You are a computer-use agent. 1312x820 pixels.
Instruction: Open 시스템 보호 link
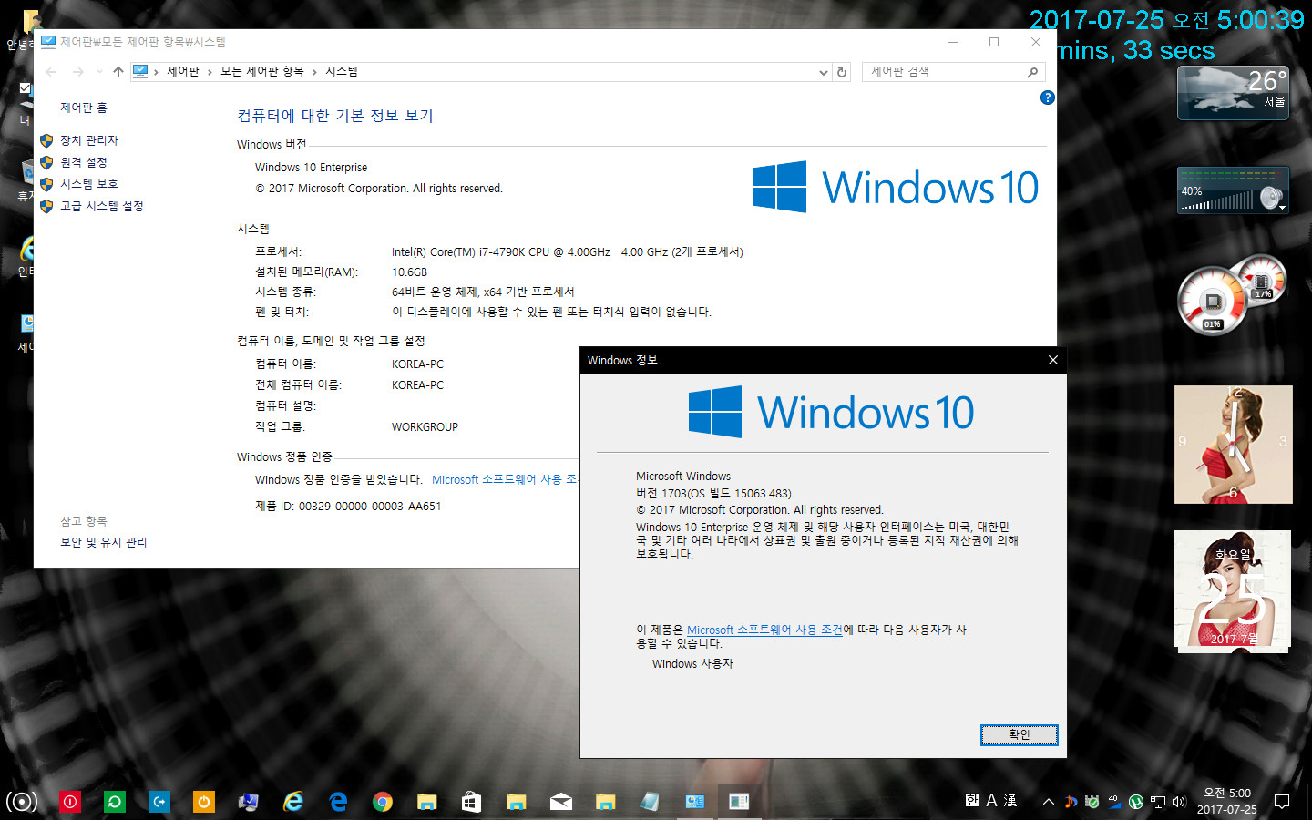tap(89, 184)
